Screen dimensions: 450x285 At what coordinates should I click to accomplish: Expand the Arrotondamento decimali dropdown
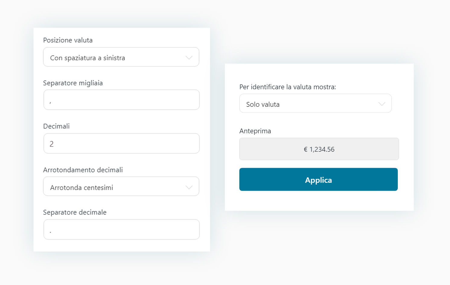pos(121,186)
